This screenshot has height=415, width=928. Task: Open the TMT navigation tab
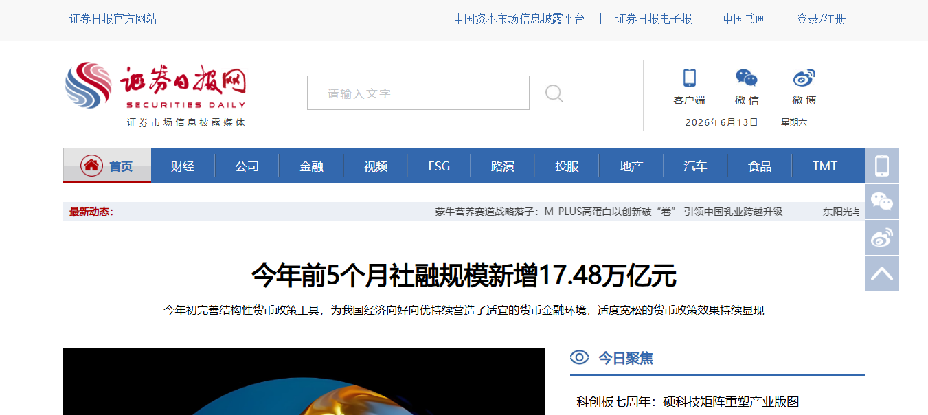tap(824, 166)
